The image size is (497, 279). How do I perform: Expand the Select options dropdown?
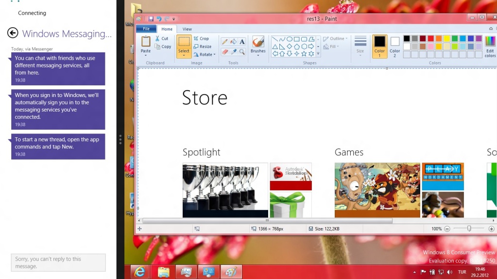184,56
